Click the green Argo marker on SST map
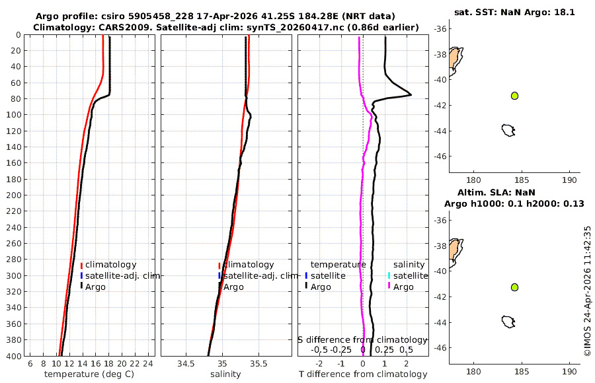The image size is (595, 383). tap(514, 96)
